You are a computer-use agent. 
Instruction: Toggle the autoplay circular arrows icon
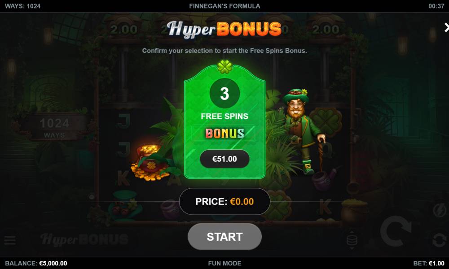439,240
